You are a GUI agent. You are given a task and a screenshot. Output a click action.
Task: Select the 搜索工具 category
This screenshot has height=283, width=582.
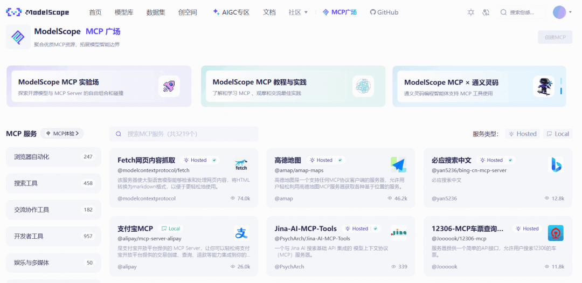click(x=53, y=183)
